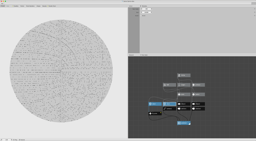256x141 pixels.
Task: Select the SIZE node
Action: tap(169, 85)
